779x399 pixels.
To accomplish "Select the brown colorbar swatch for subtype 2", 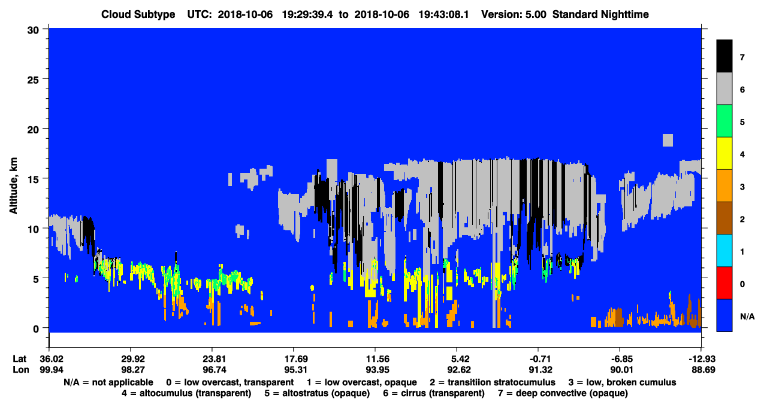I will (724, 218).
